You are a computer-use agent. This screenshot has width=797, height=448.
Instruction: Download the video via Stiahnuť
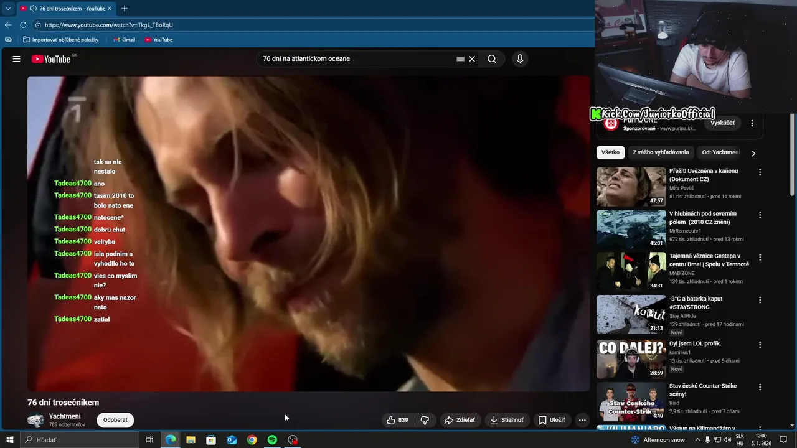point(507,420)
